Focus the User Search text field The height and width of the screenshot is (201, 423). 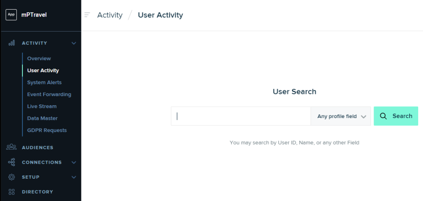click(241, 116)
